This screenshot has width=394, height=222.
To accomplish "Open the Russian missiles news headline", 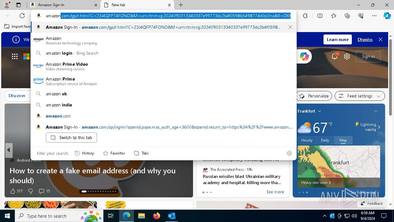I will [242, 179].
